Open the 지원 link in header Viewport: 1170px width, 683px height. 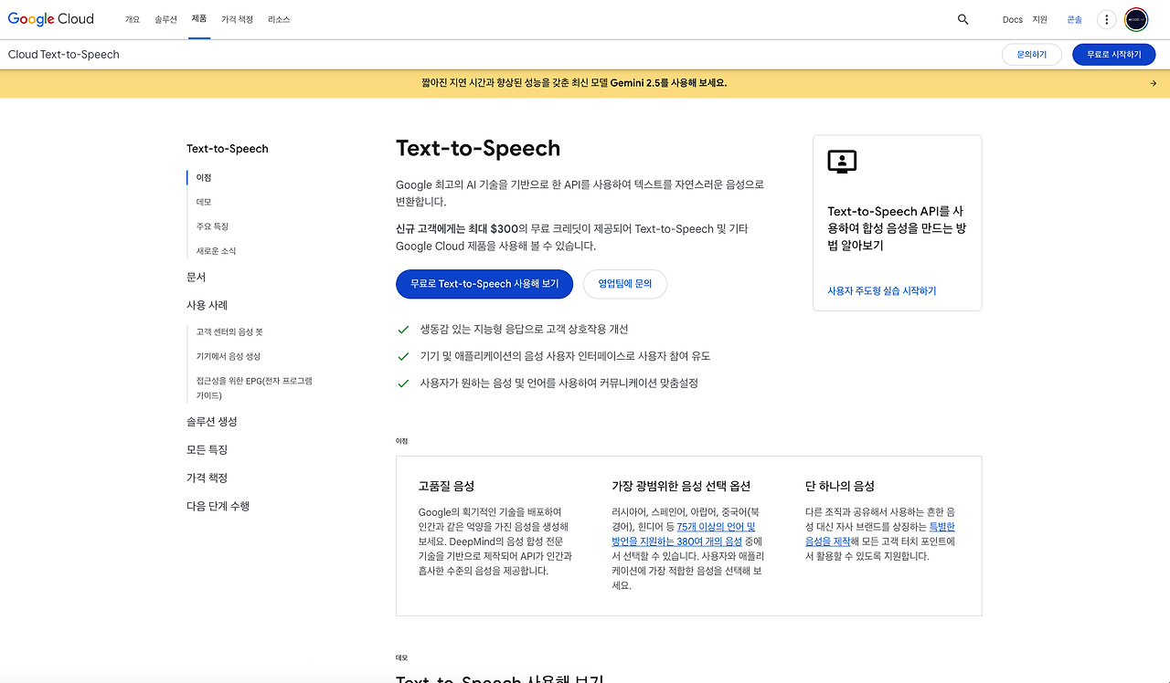click(x=1040, y=19)
